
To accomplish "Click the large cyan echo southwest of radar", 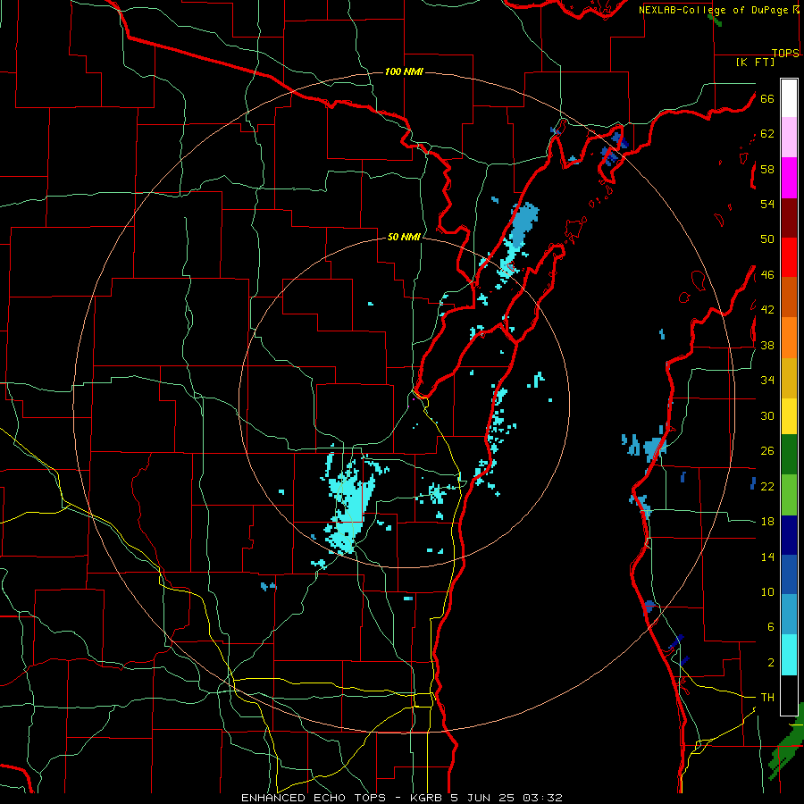I will [349, 505].
